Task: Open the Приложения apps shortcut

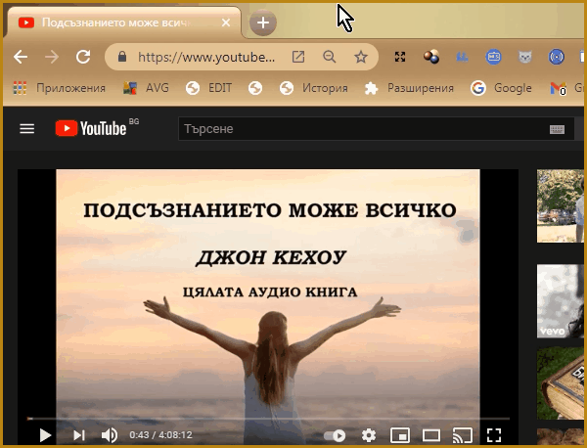Action: pos(59,88)
